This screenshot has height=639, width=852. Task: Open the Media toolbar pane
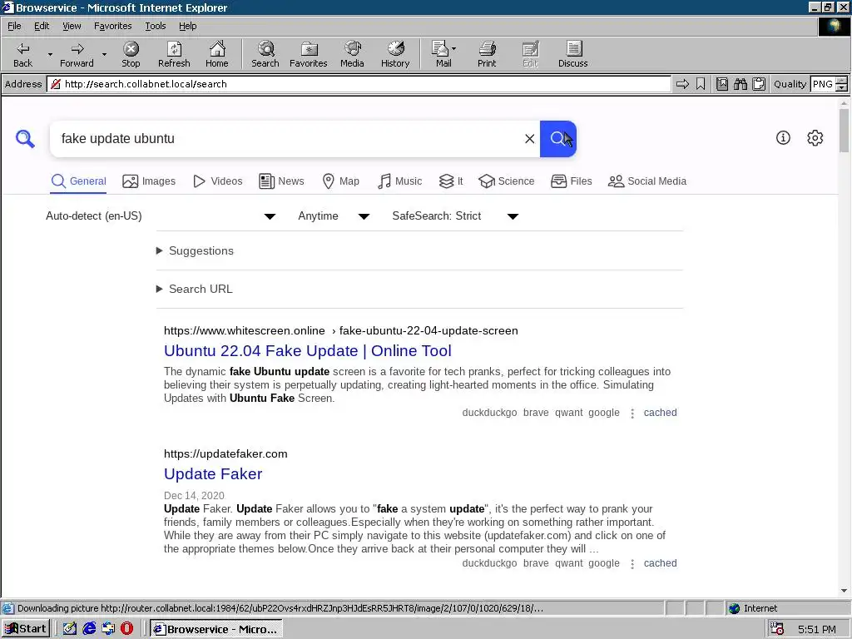352,54
